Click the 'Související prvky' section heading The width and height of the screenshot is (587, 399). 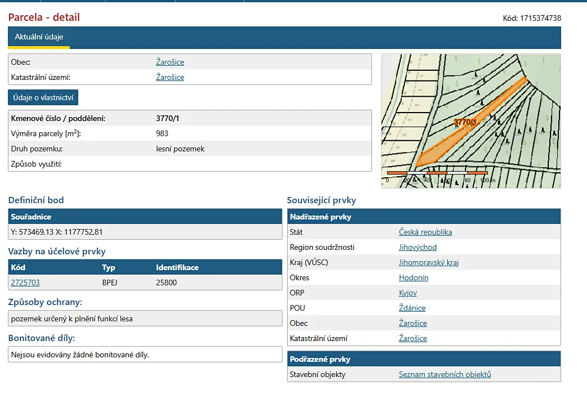[x=321, y=200]
